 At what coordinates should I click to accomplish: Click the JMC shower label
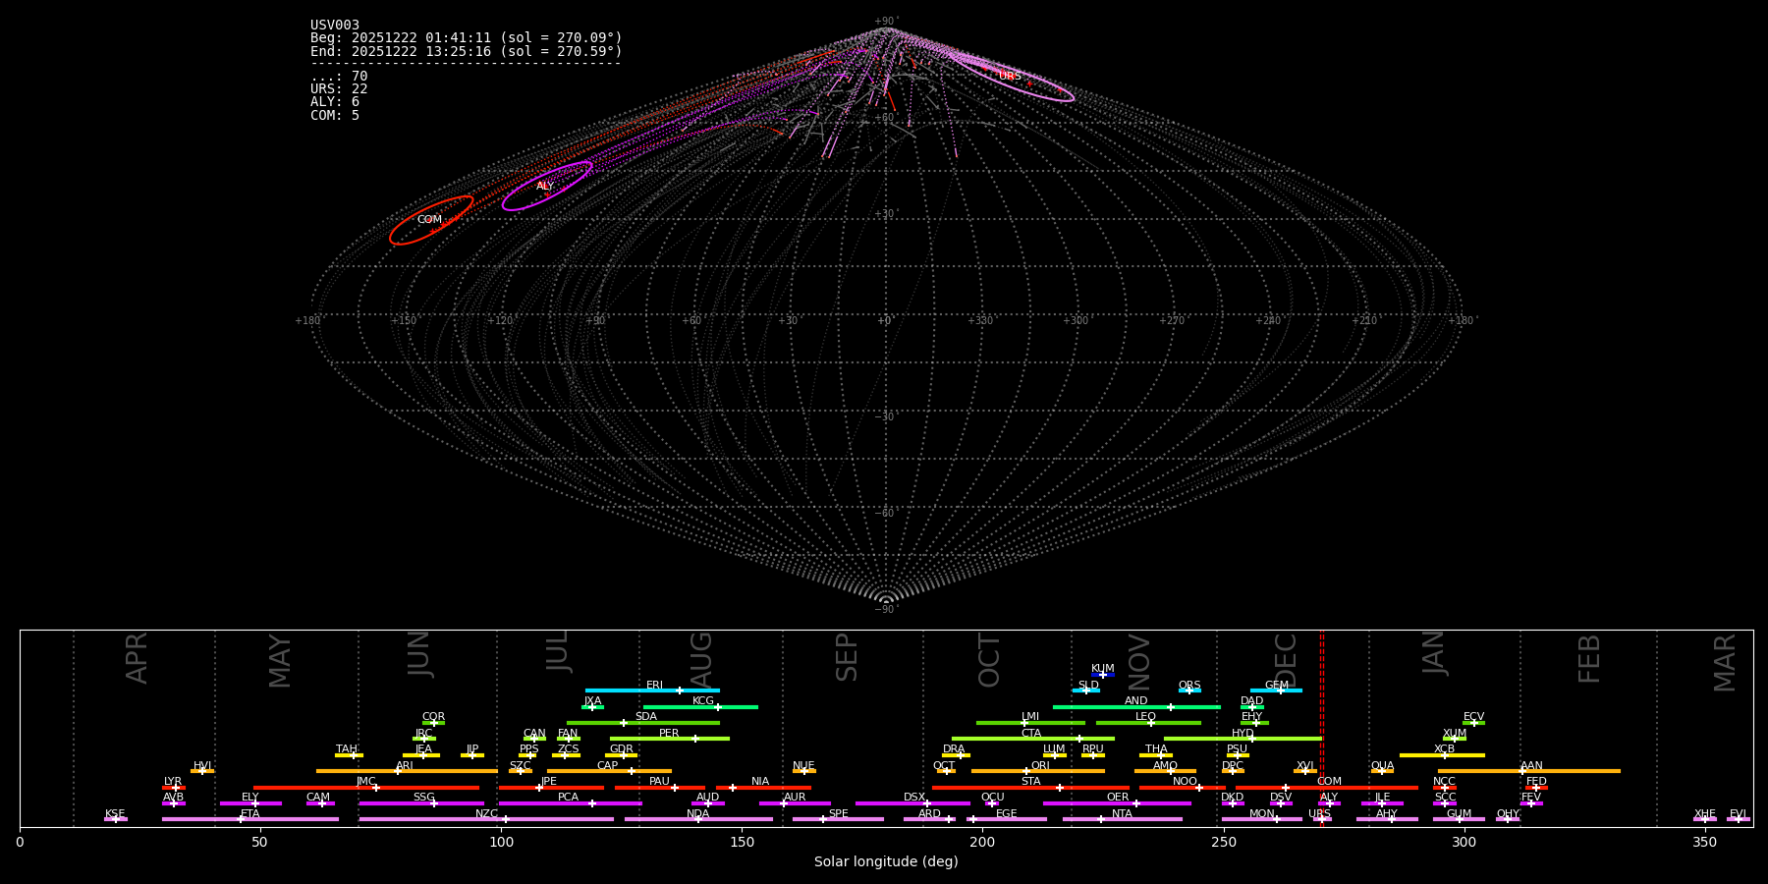pyautogui.click(x=366, y=782)
